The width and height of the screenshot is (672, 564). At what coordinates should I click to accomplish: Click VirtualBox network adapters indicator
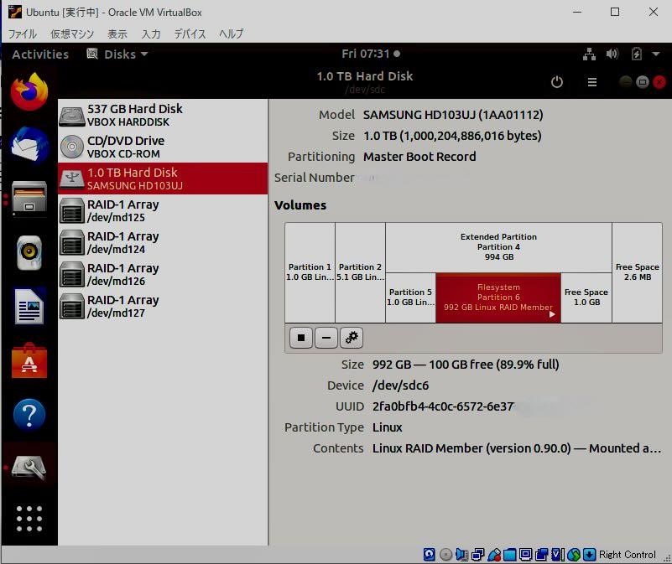click(x=478, y=555)
